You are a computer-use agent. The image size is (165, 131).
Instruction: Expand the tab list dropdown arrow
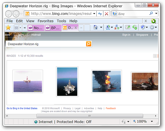pos(20,28)
